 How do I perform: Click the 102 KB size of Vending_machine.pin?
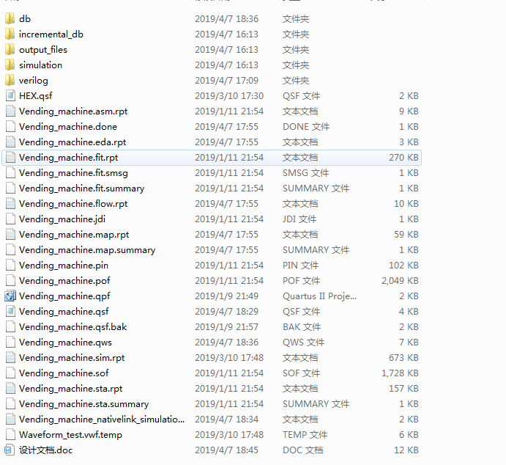403,266
